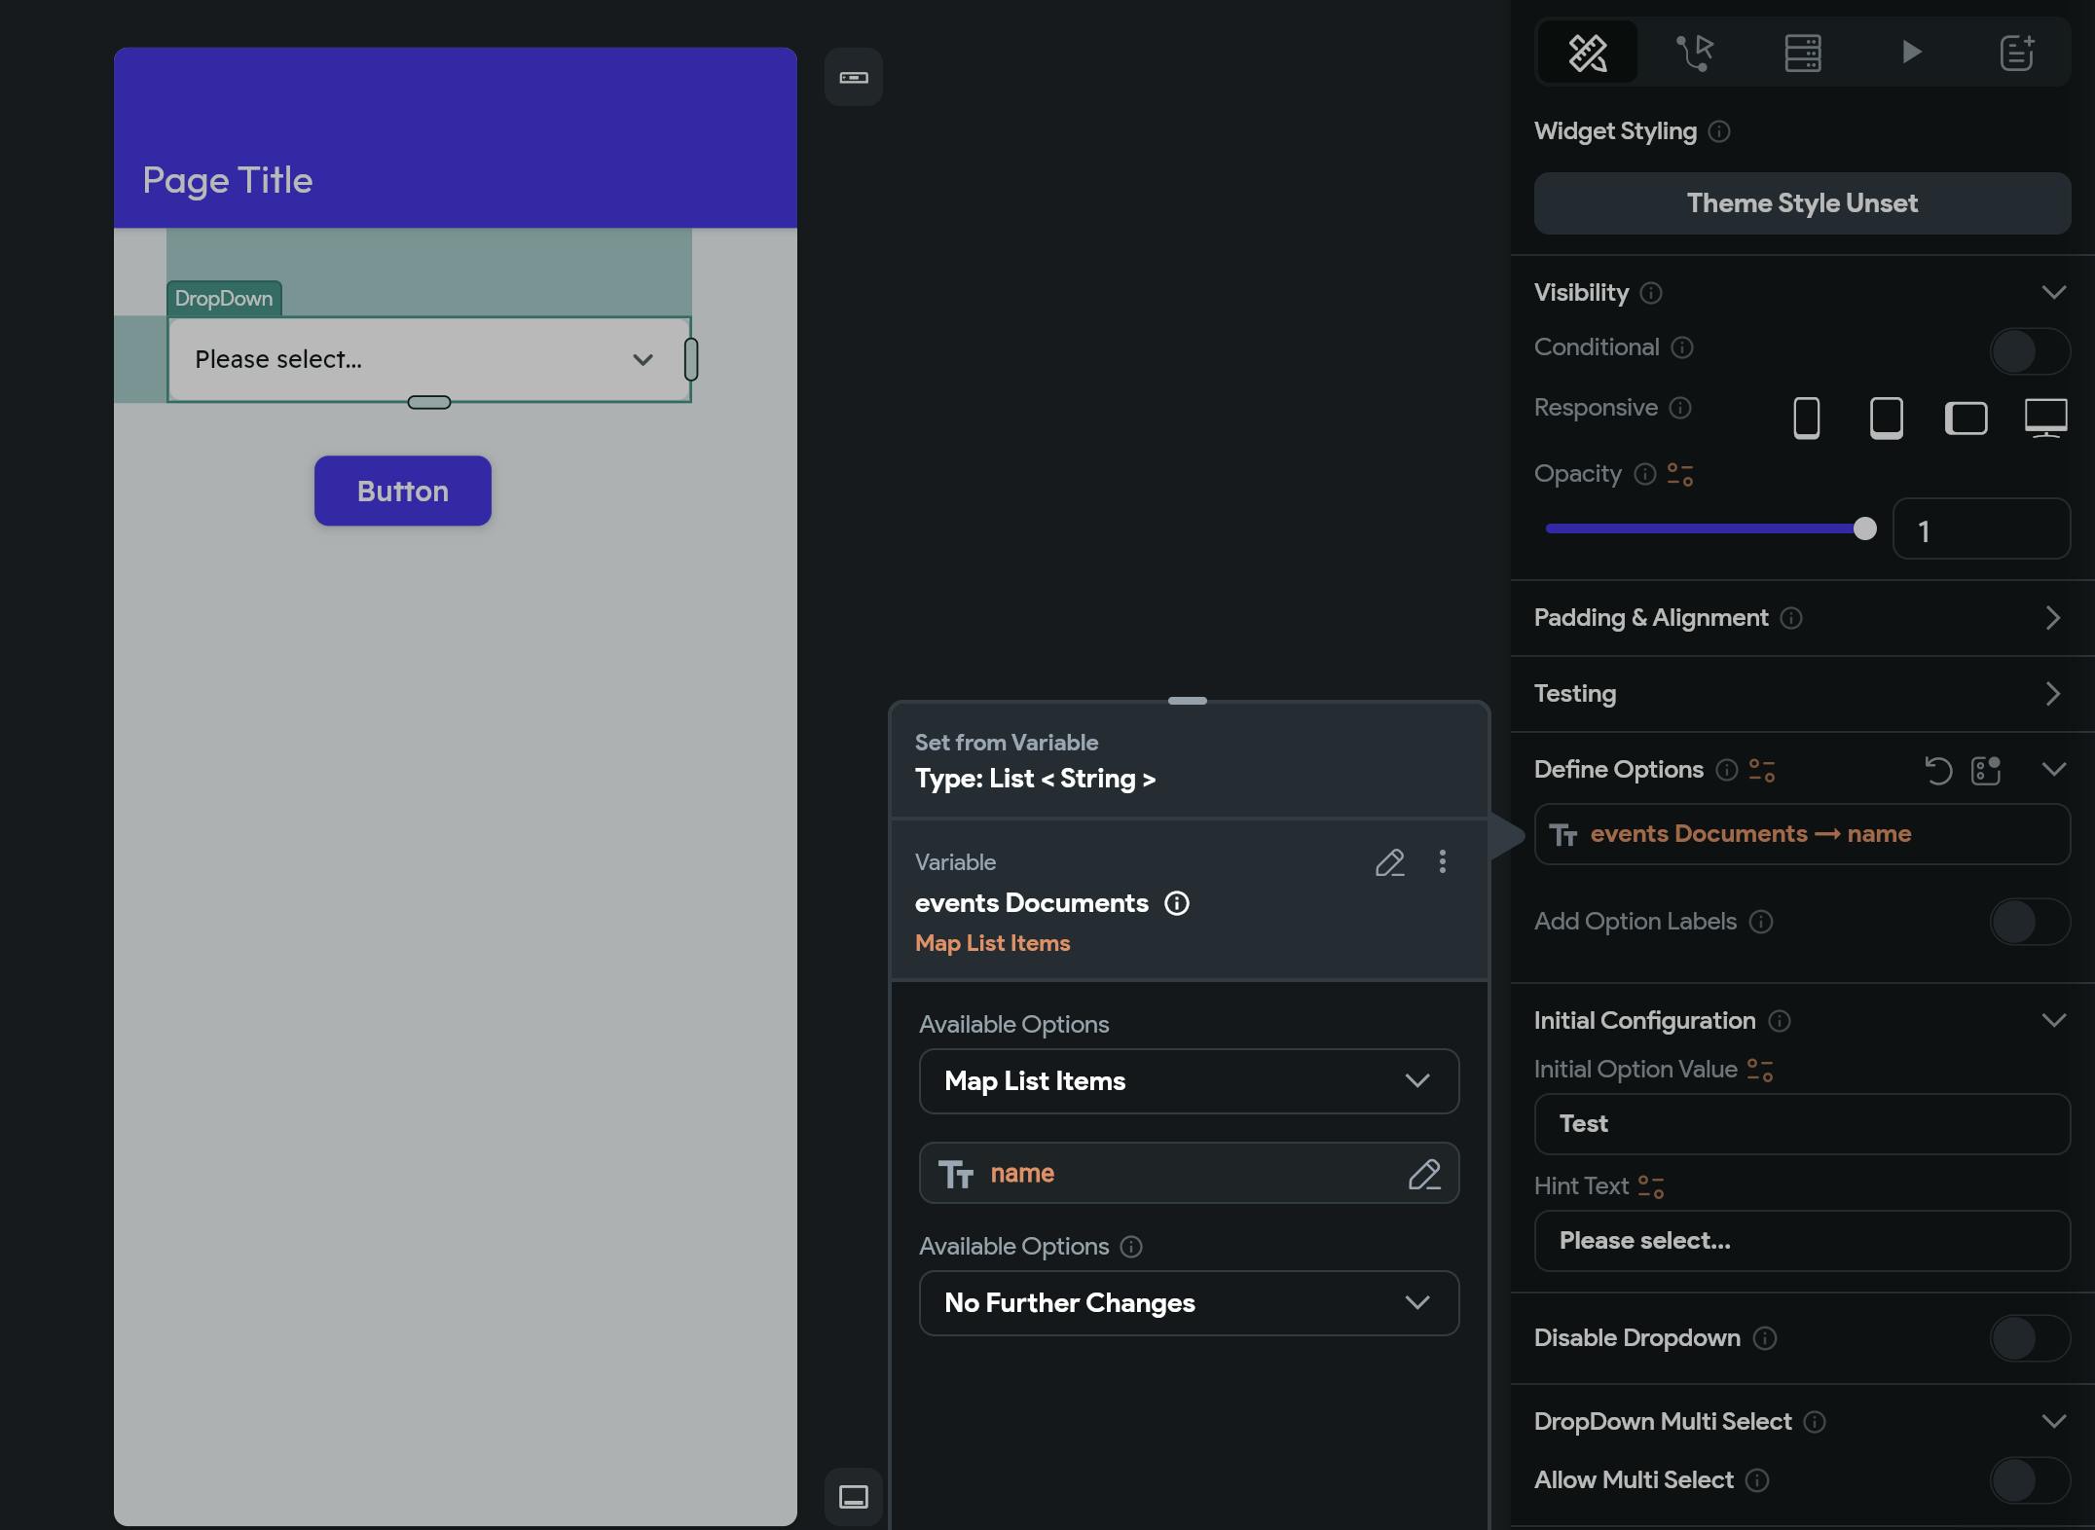This screenshot has height=1530, width=2095.
Task: Open the Map List Items dropdown
Action: tap(1188, 1081)
